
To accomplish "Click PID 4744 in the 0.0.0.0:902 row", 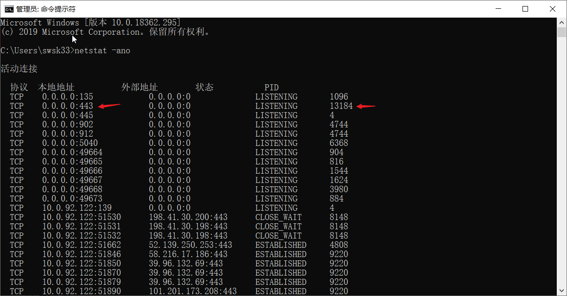I will [x=339, y=125].
